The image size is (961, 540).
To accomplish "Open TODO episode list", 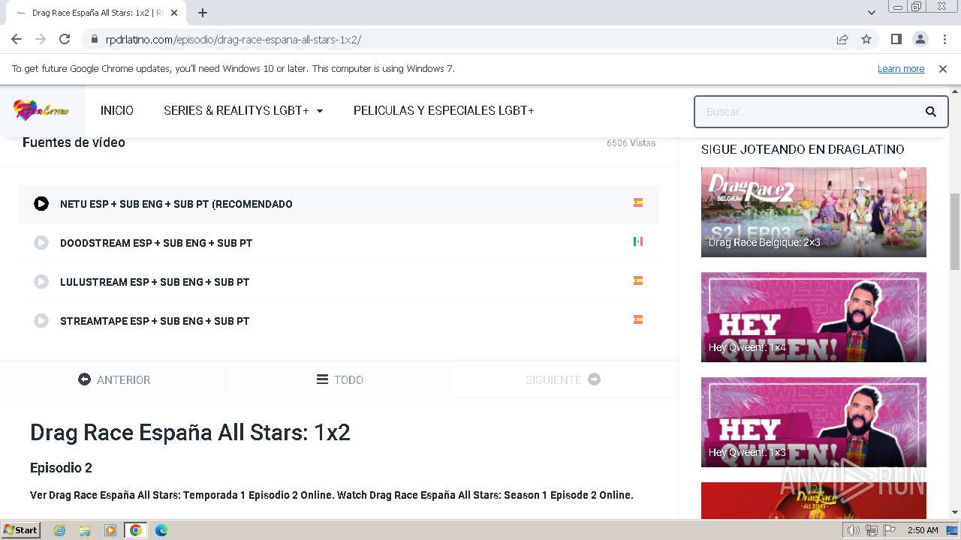I will coord(339,379).
